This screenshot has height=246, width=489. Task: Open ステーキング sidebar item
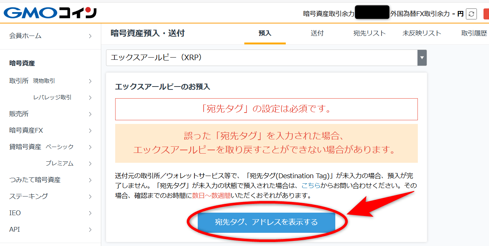pos(29,197)
